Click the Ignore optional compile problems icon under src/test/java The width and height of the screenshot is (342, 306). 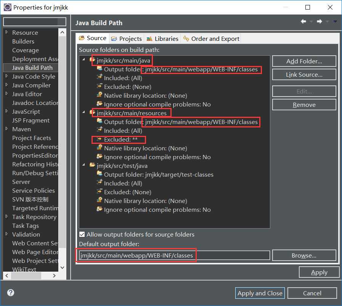click(x=100, y=209)
